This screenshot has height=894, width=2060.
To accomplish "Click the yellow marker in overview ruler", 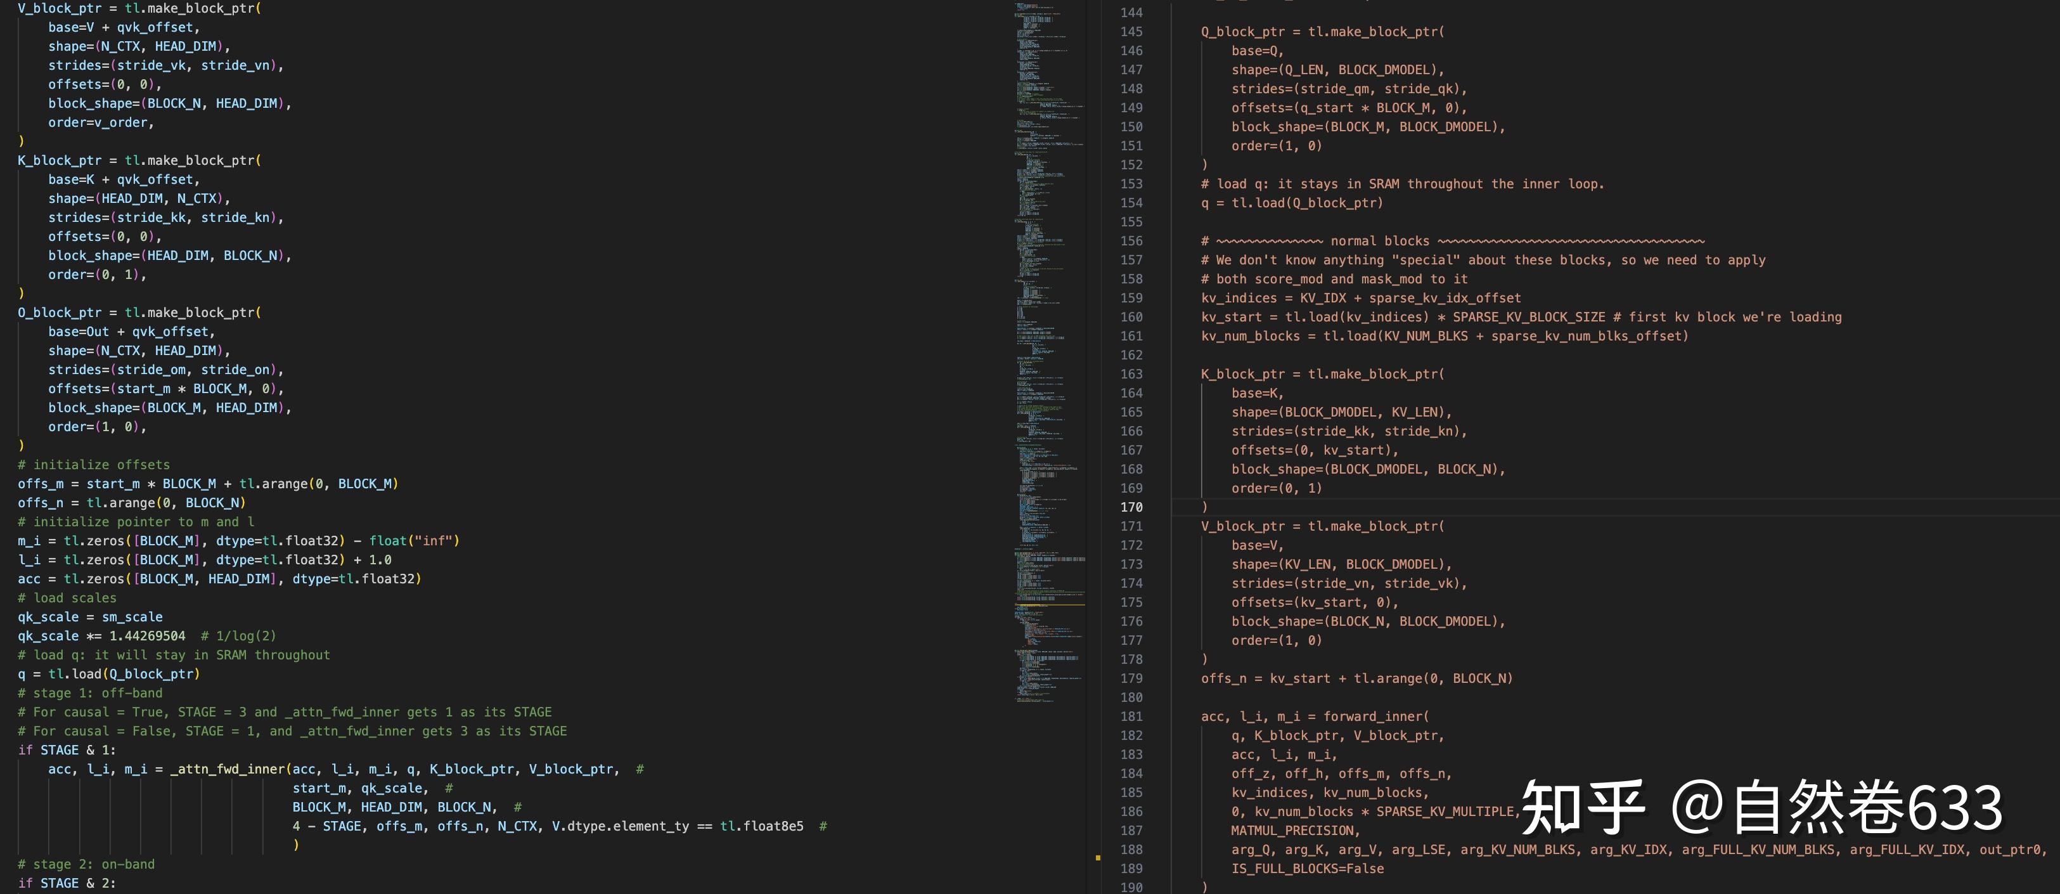I will (x=1098, y=858).
